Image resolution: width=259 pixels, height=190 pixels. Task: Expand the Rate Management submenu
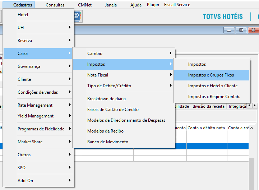click(x=38, y=105)
